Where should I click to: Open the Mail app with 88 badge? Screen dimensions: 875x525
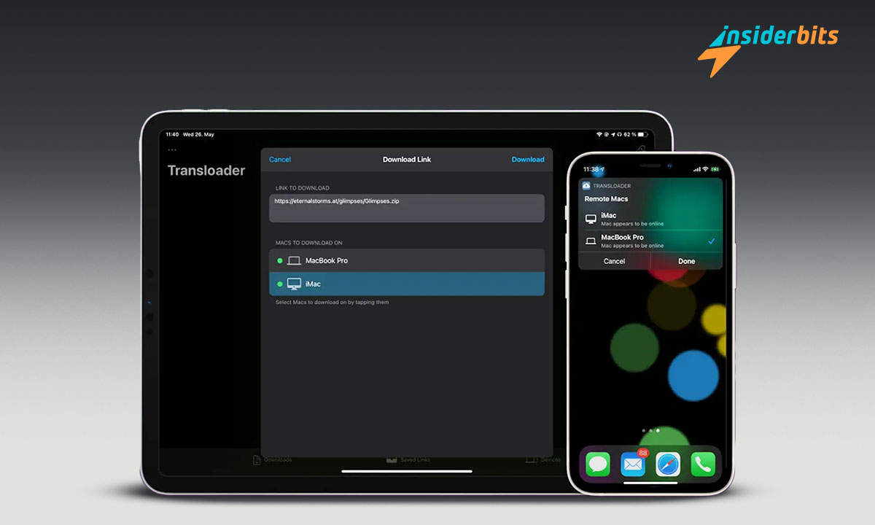point(633,464)
